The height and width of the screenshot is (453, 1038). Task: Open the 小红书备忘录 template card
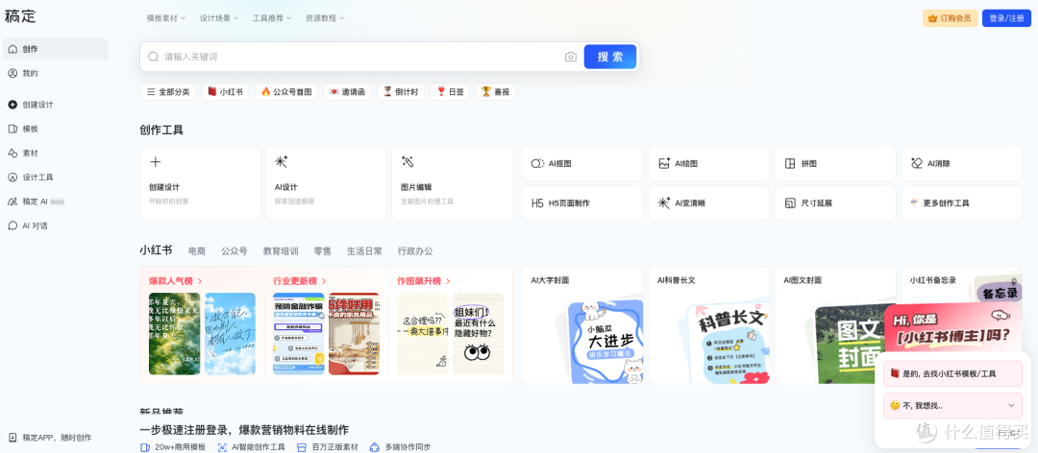point(961,286)
